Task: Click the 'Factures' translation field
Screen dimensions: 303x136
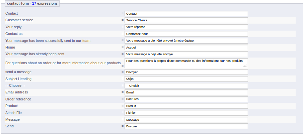Action: [186, 99]
